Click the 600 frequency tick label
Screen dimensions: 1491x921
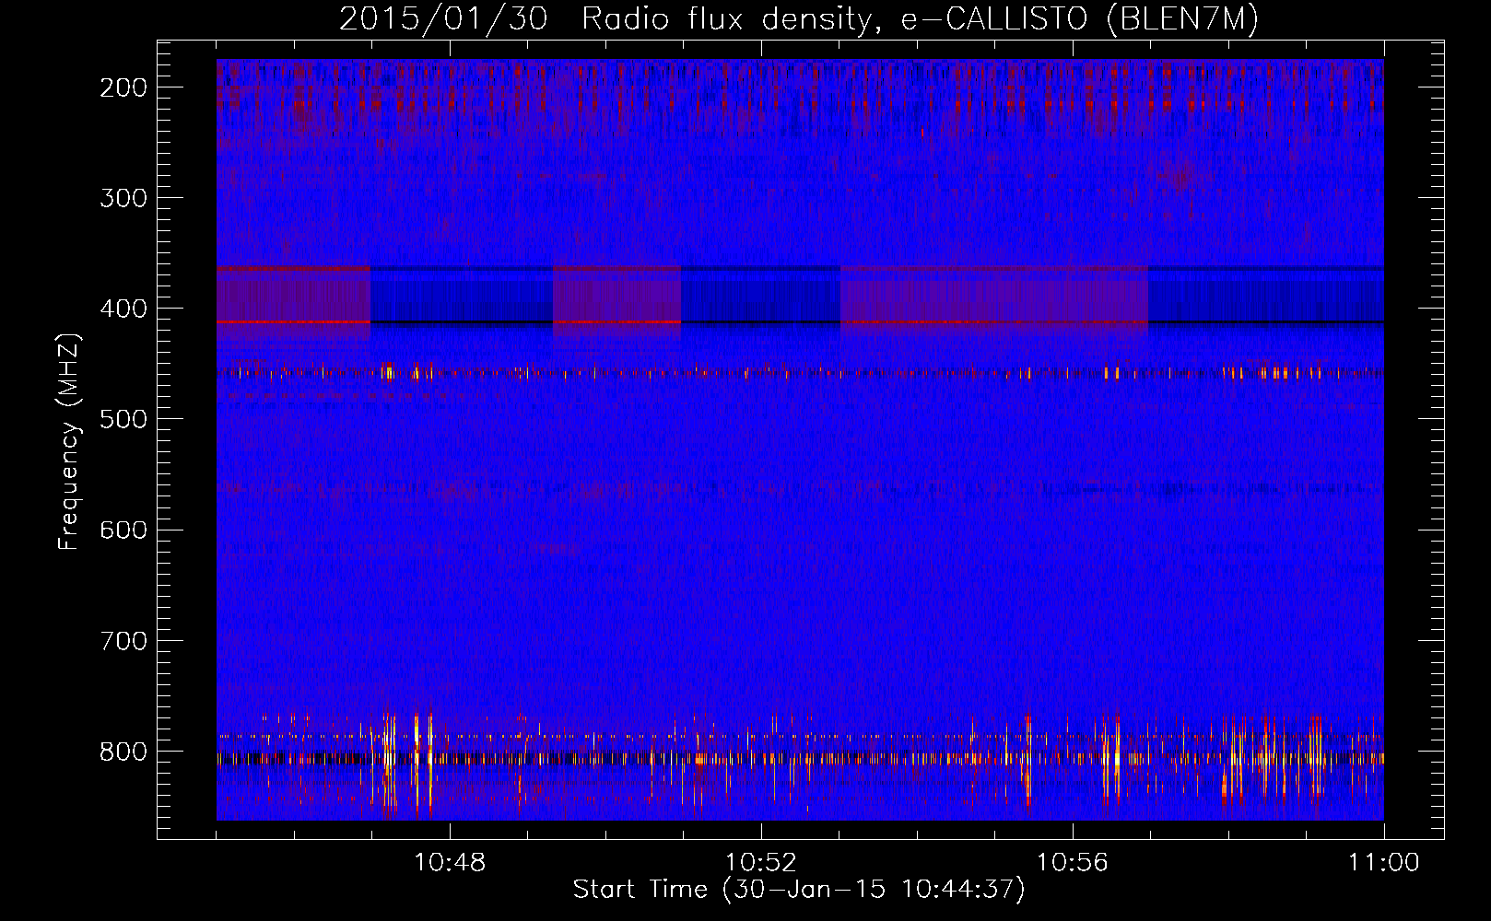(x=123, y=530)
